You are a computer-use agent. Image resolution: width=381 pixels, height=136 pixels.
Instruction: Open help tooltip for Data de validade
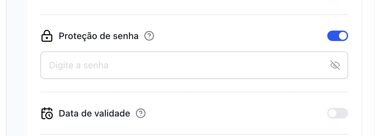pyautogui.click(x=141, y=114)
